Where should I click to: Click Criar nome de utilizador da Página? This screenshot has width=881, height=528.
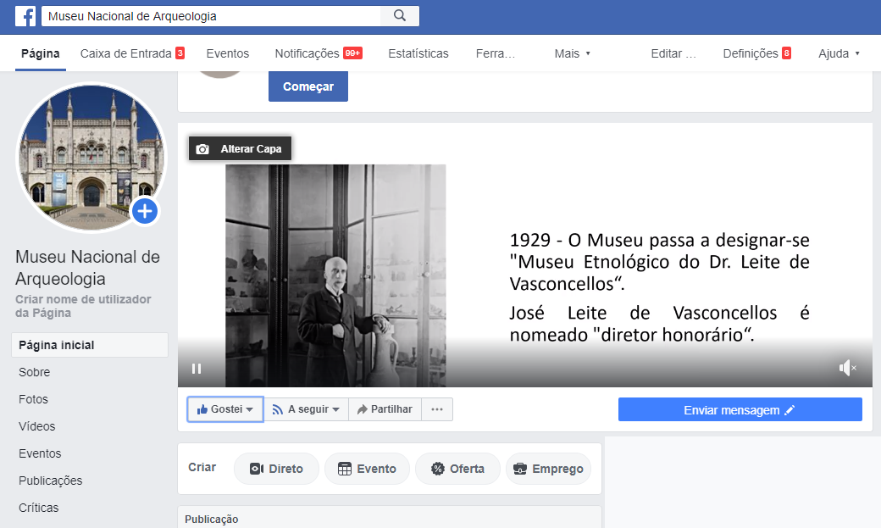pyautogui.click(x=83, y=306)
